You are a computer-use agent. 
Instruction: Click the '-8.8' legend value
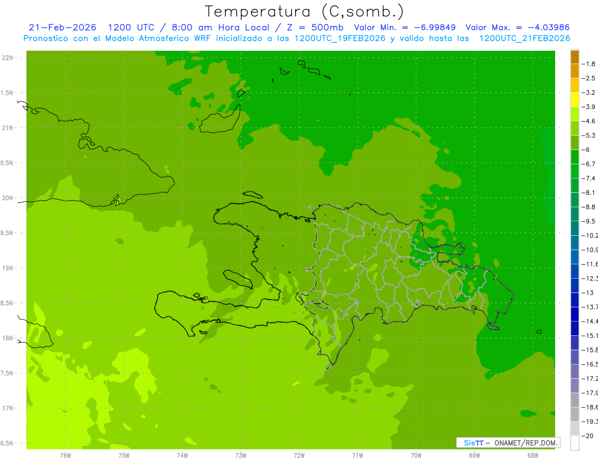coord(590,207)
